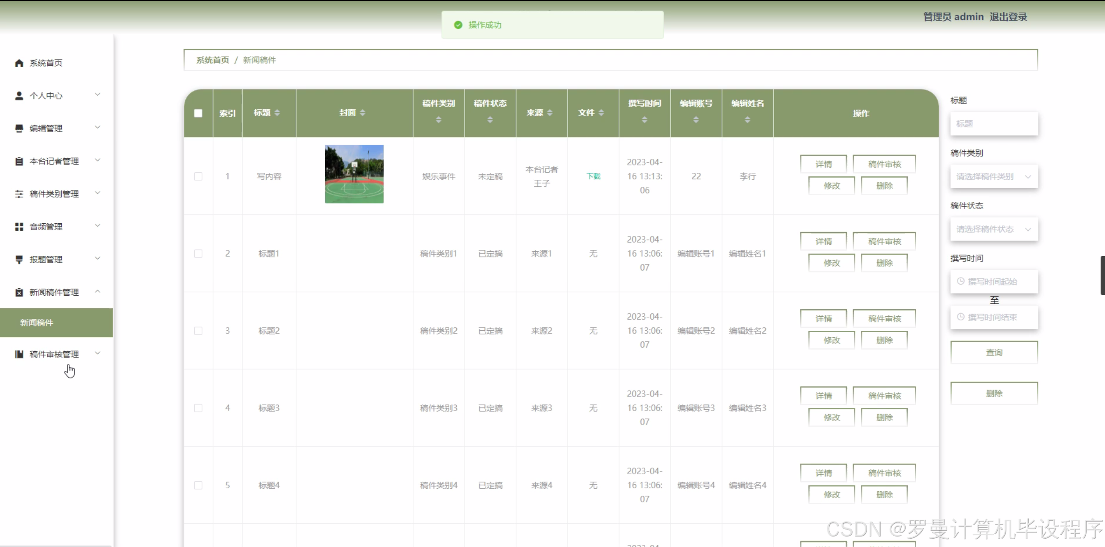Go to 系统首页 in breadcrumb
This screenshot has width=1105, height=547.
point(212,60)
